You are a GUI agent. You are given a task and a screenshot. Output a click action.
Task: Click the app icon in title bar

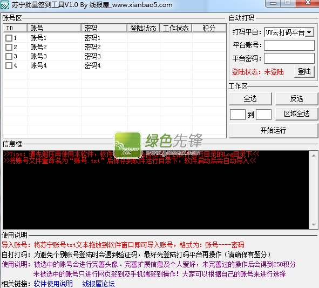click(4, 4)
